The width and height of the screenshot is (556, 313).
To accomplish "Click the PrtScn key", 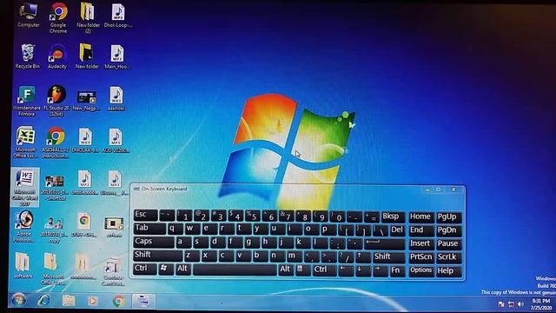I will [x=420, y=257].
